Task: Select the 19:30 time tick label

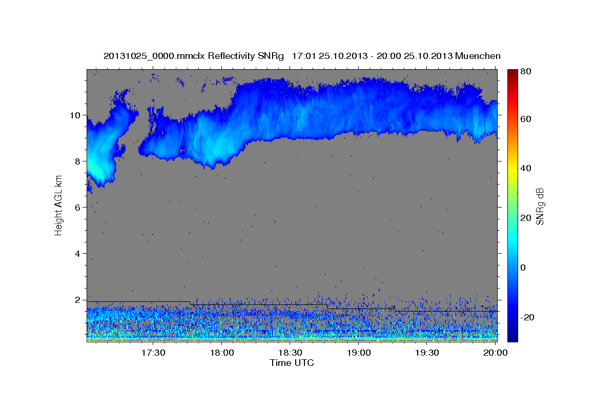Action: (427, 353)
